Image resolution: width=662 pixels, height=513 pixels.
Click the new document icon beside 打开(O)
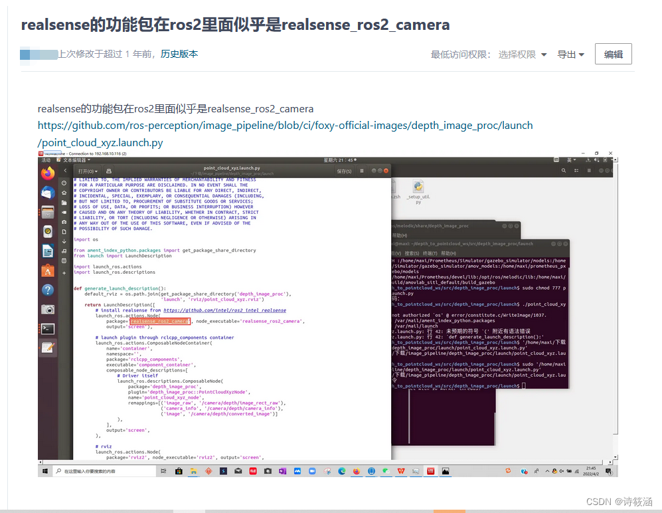click(x=109, y=171)
